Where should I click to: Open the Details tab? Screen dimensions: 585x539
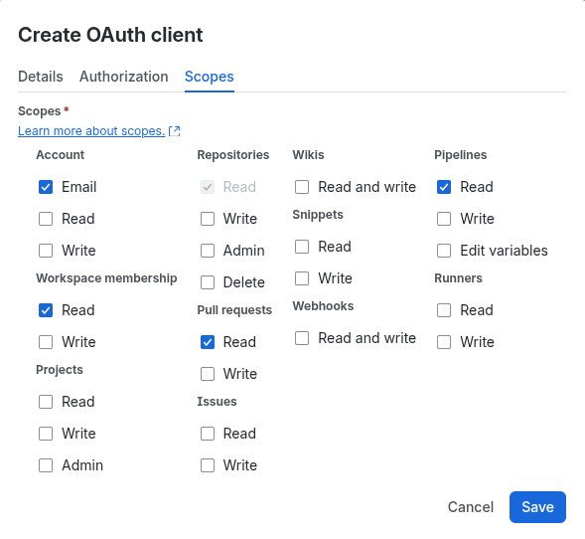click(41, 77)
